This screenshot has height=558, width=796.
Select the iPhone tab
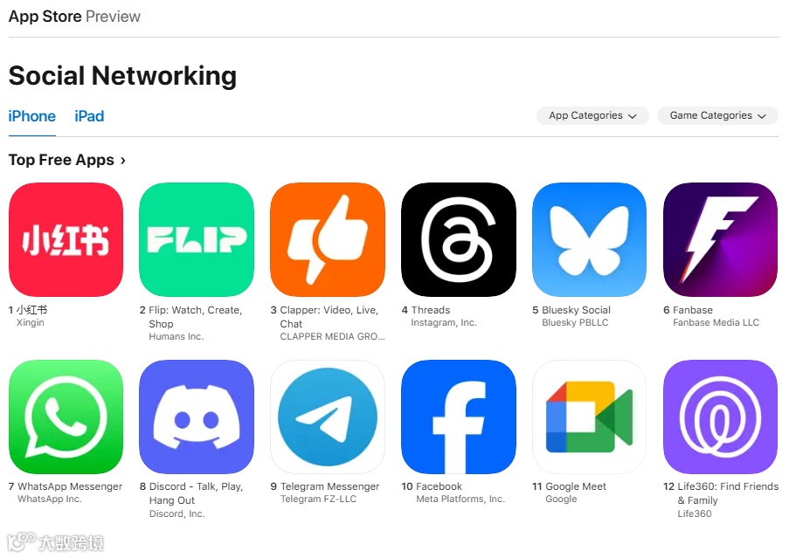click(x=32, y=116)
